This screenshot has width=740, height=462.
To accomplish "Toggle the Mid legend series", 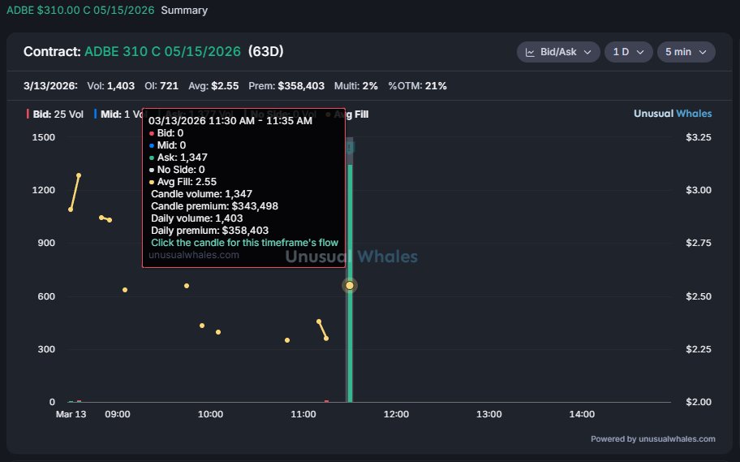I will (119, 114).
